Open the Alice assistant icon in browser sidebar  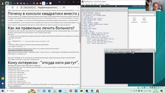3,83
